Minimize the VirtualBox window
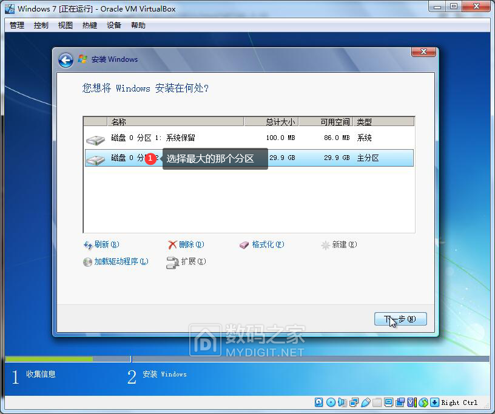495x414 pixels. click(x=437, y=6)
